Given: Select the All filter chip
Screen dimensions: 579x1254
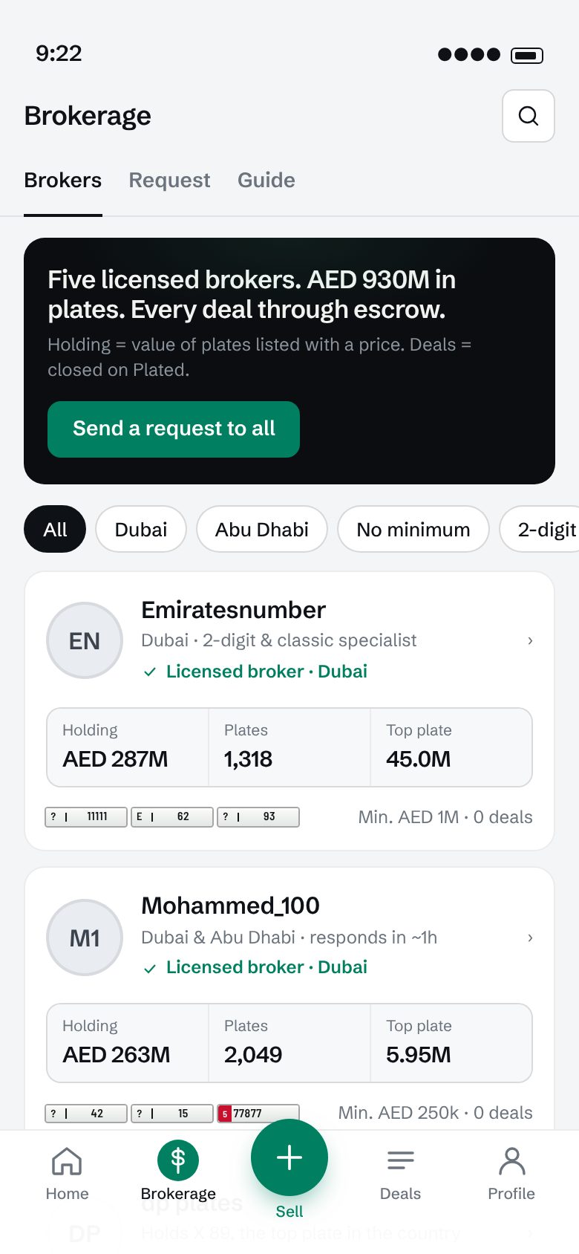Looking at the screenshot, I should (55, 529).
